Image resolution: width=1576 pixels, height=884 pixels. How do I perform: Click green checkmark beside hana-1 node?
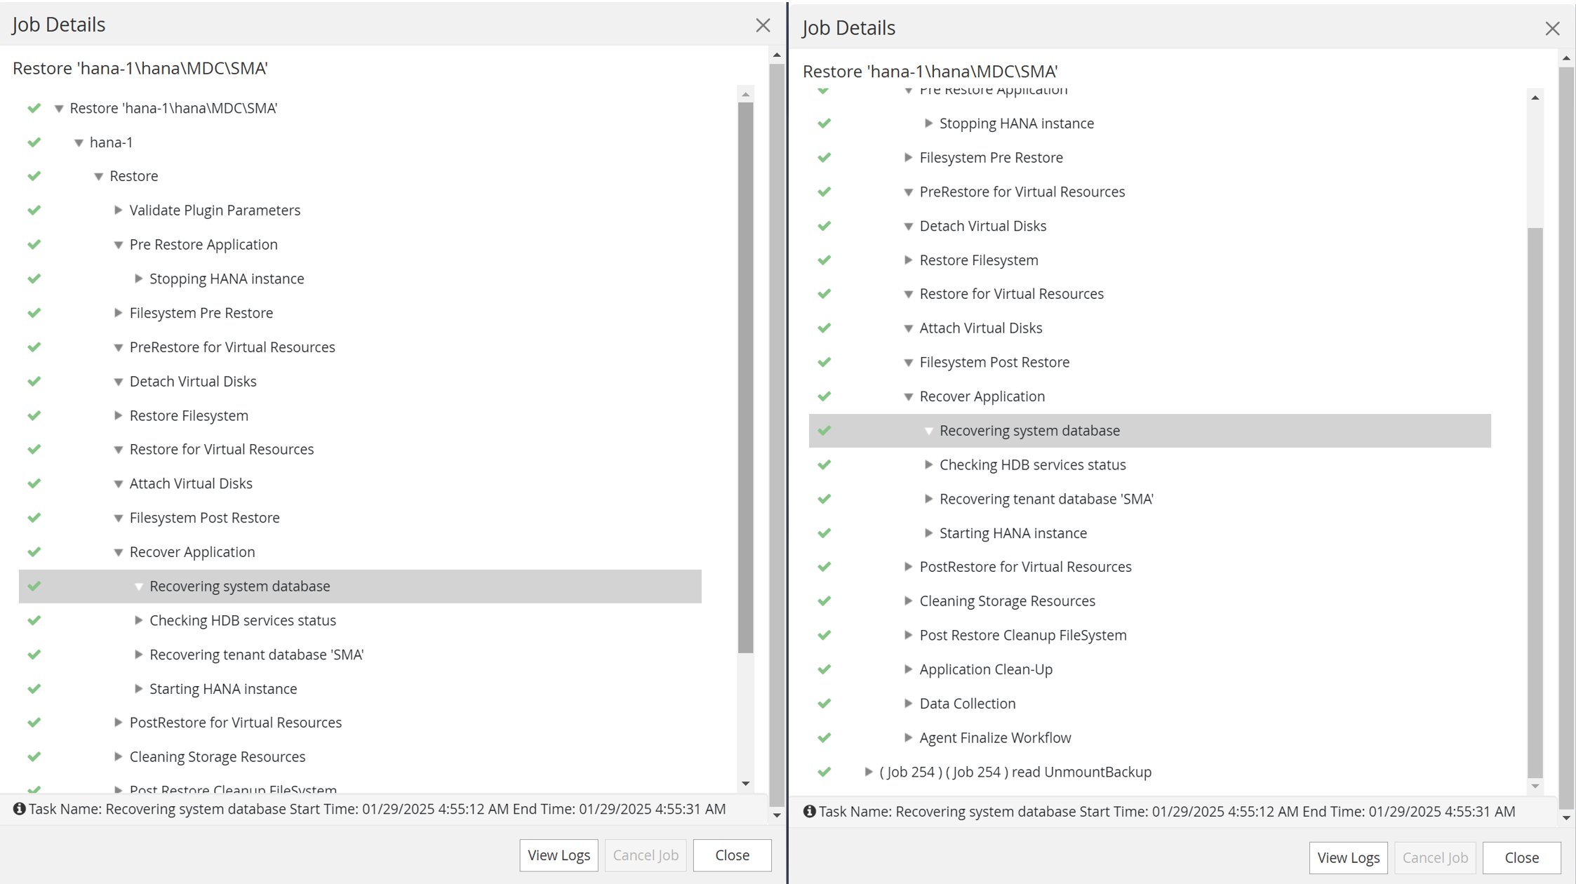[34, 142]
